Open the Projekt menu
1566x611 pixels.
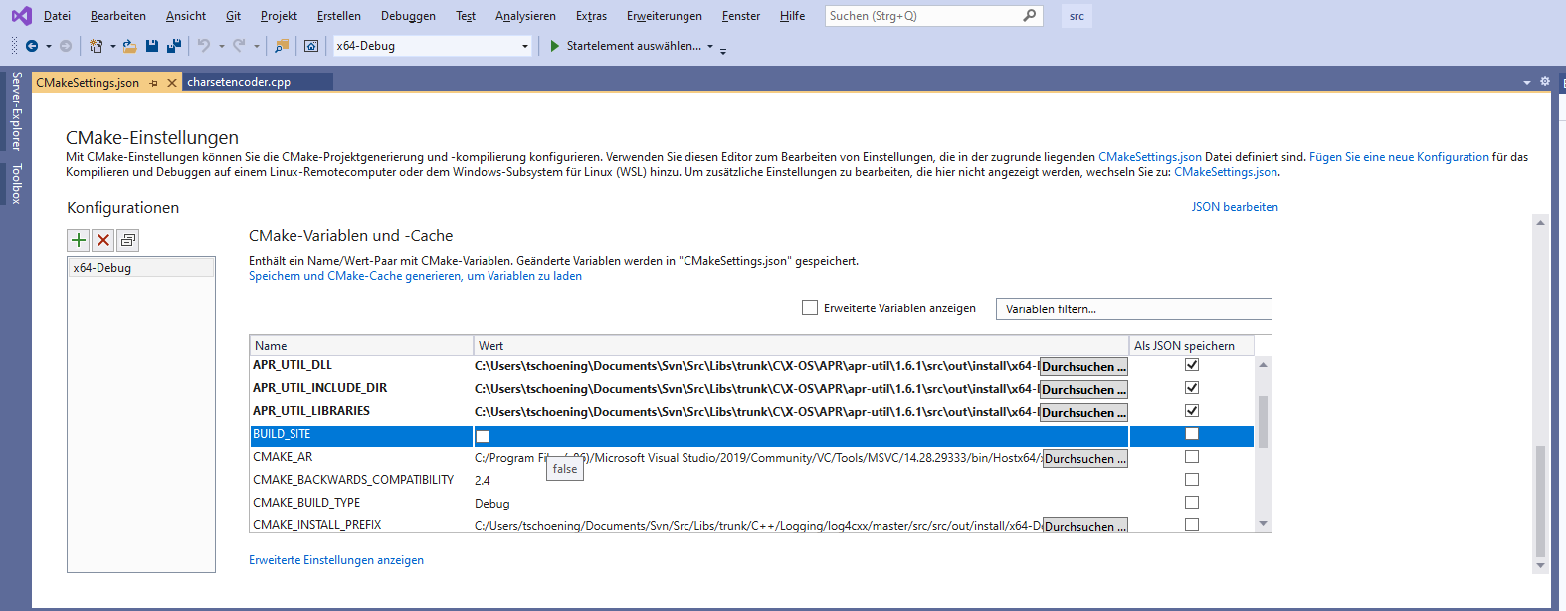pos(279,16)
